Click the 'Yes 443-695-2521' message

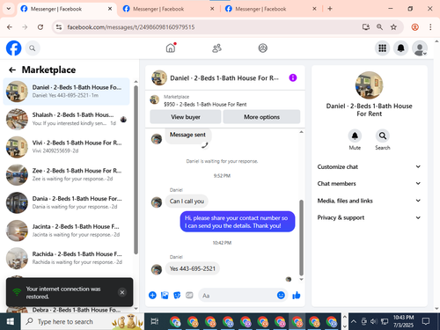tap(193, 268)
